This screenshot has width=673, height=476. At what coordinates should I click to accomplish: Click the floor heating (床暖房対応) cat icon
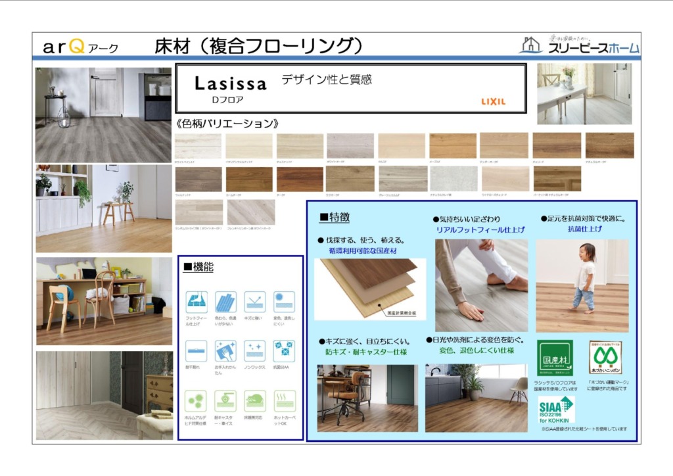click(x=254, y=400)
